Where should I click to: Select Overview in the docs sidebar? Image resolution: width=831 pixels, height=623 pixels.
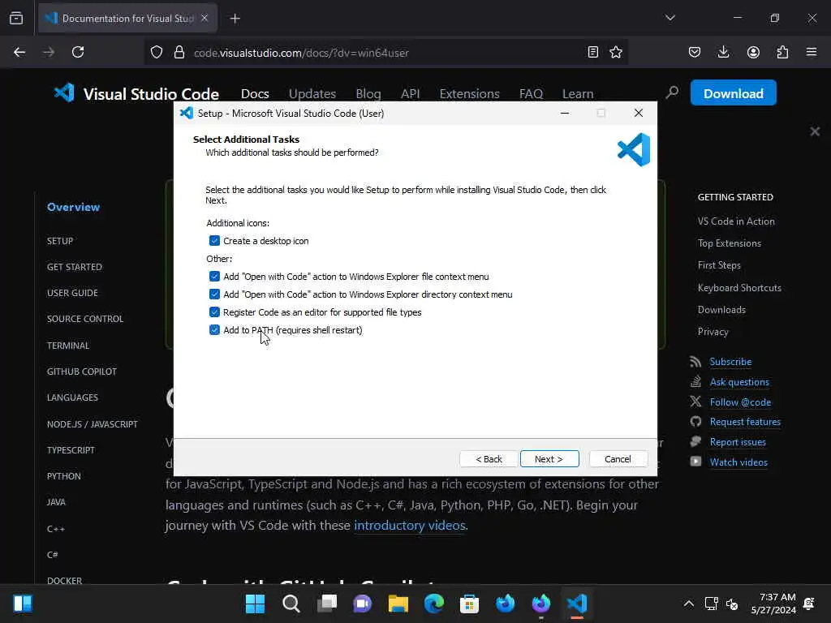point(73,207)
